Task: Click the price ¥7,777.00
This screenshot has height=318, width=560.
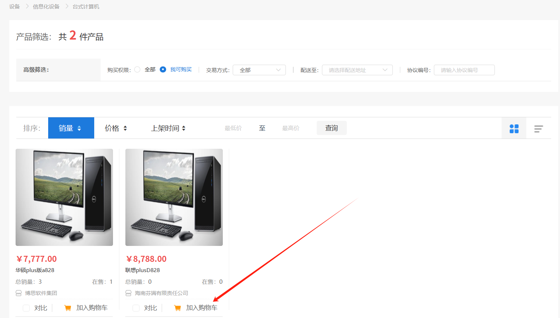Action: [36, 259]
